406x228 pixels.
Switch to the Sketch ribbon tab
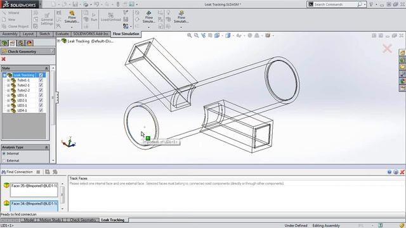click(x=44, y=34)
